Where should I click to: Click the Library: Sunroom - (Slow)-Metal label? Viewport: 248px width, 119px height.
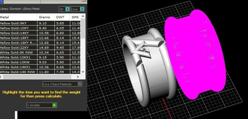(19, 9)
